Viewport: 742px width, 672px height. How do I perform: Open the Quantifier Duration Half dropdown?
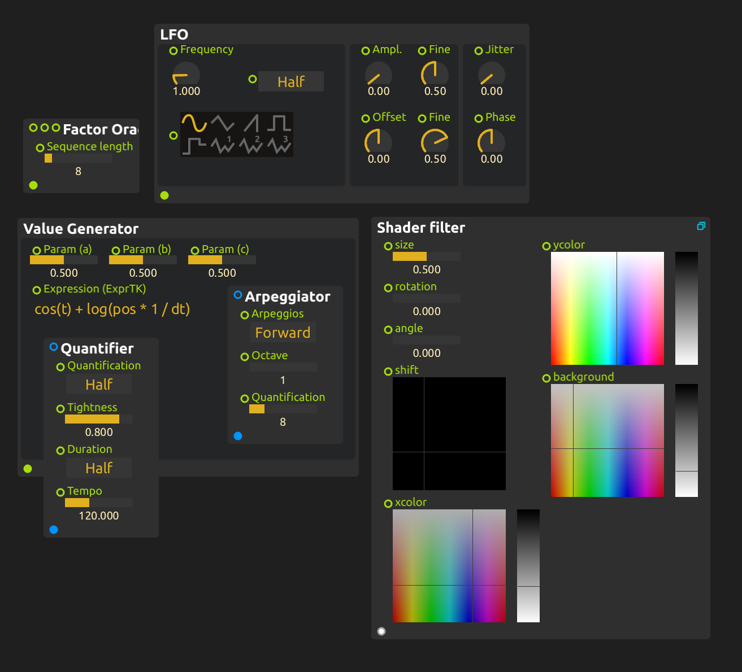click(x=99, y=468)
